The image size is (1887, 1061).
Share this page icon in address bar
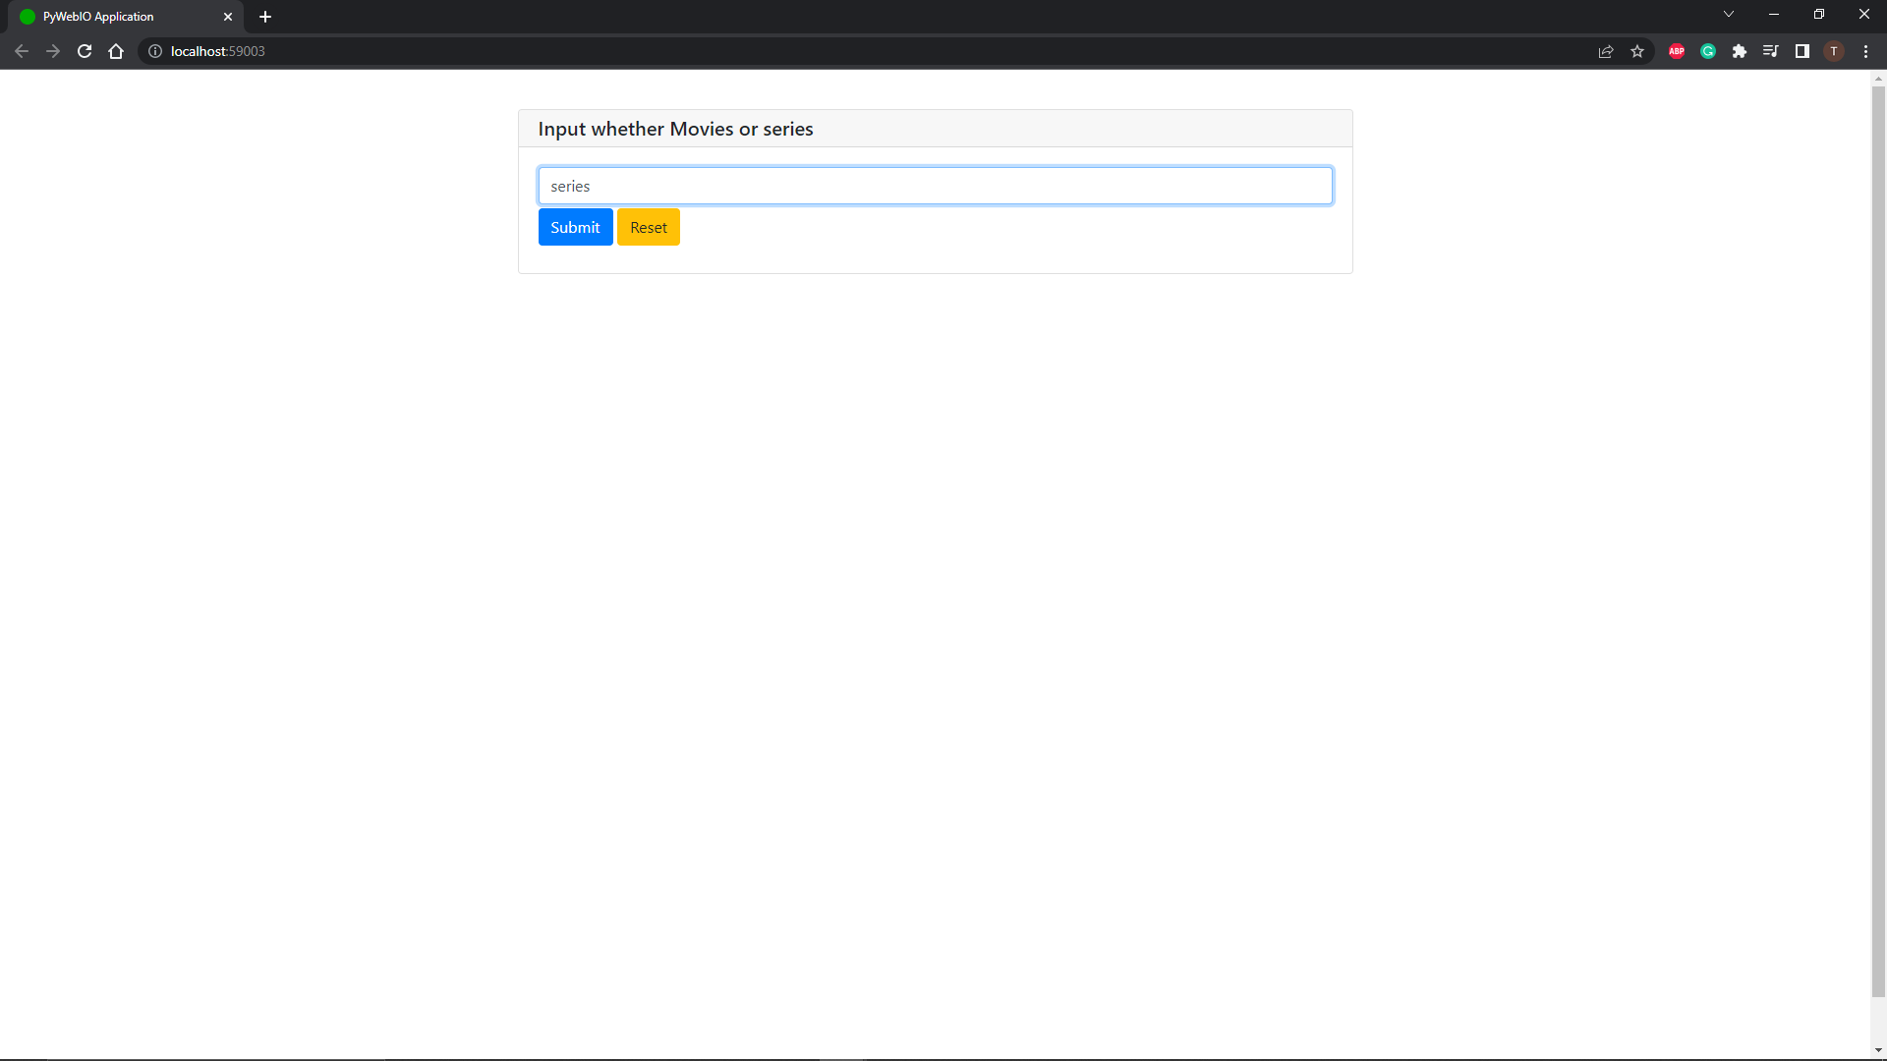[x=1606, y=51]
